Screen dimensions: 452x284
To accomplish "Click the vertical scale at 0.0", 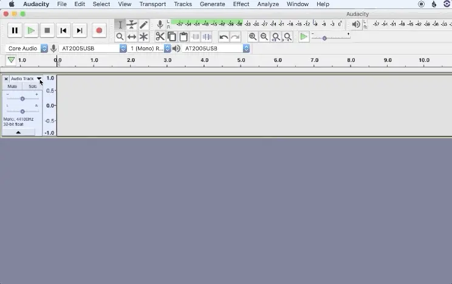I will pos(50,106).
